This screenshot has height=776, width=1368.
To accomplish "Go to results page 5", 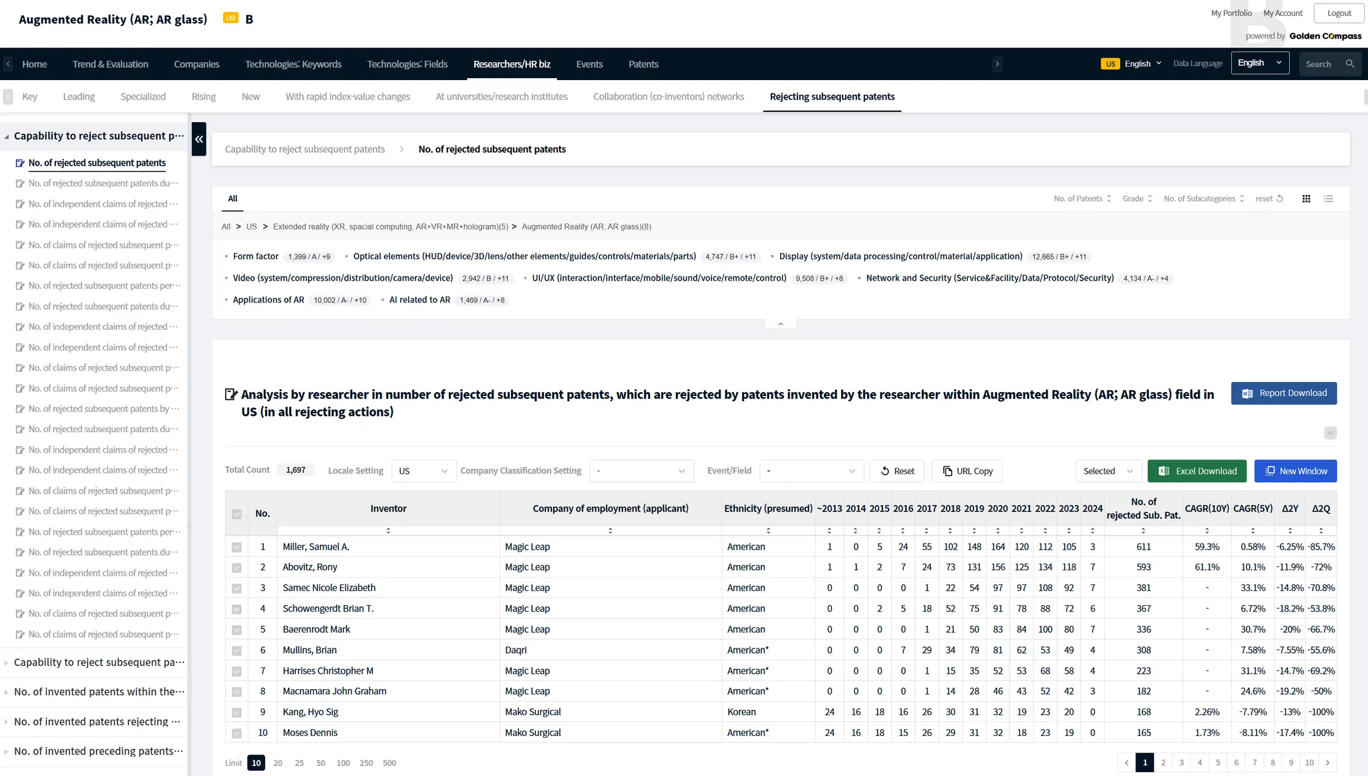I will tap(1218, 763).
